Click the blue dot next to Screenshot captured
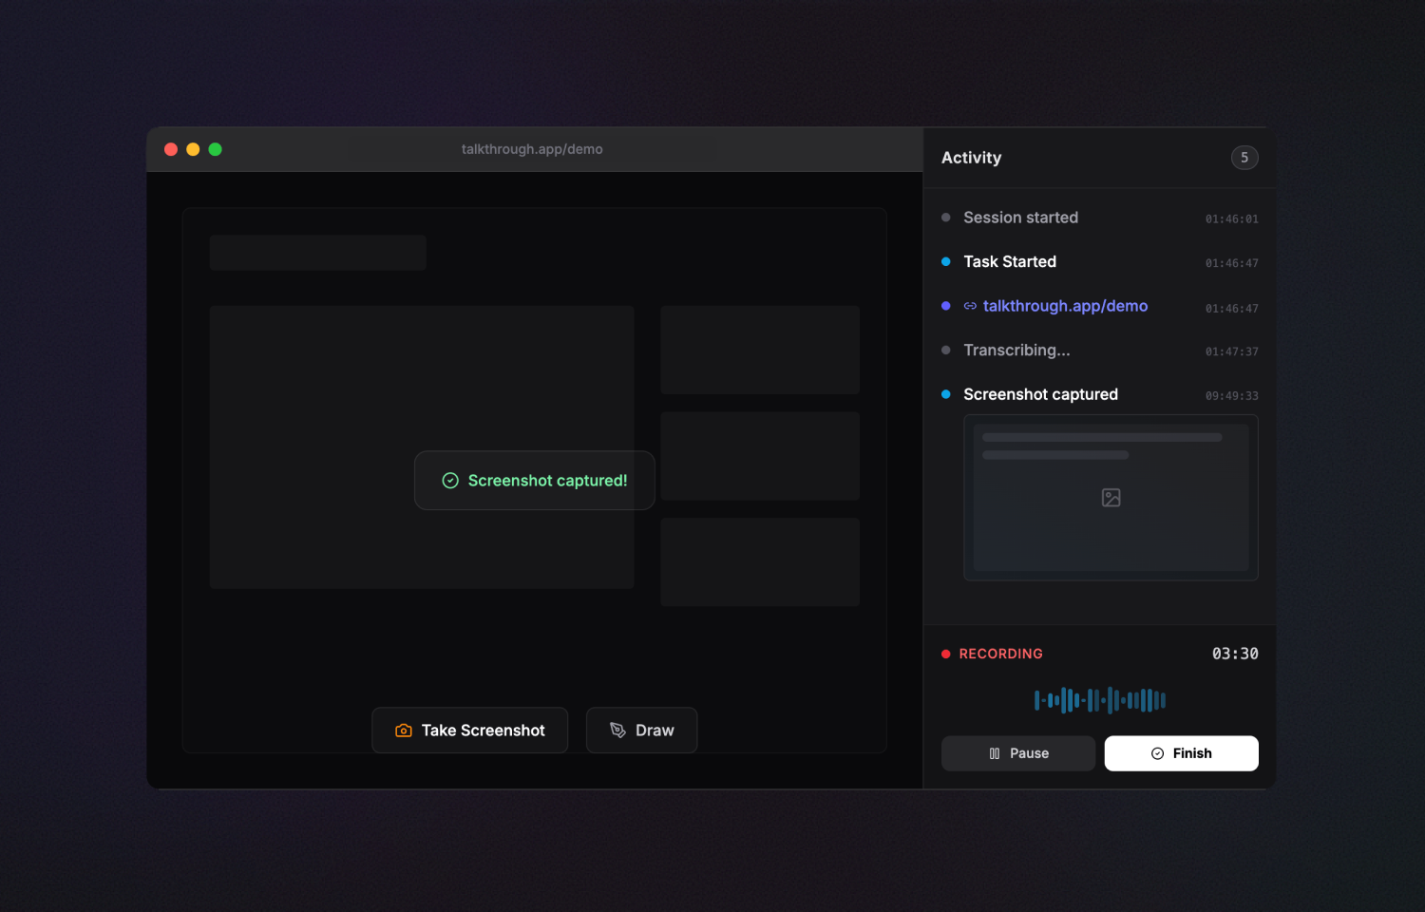This screenshot has width=1425, height=912. point(945,394)
